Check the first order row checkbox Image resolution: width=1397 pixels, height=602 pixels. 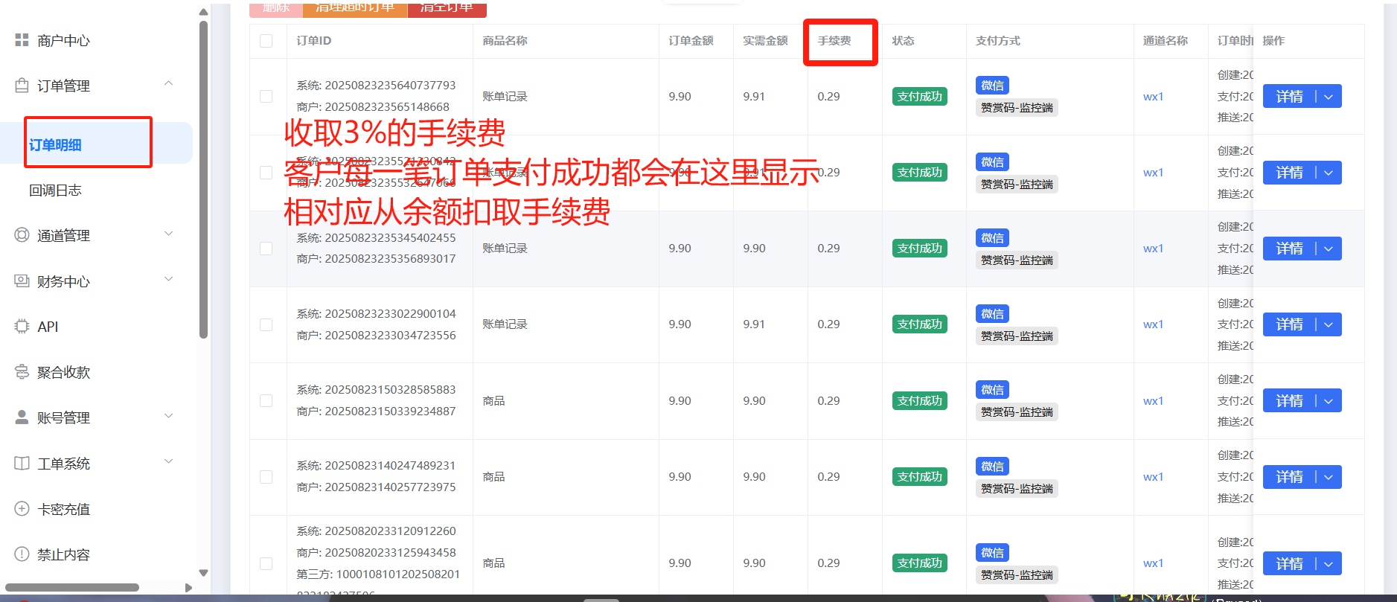pyautogui.click(x=266, y=97)
